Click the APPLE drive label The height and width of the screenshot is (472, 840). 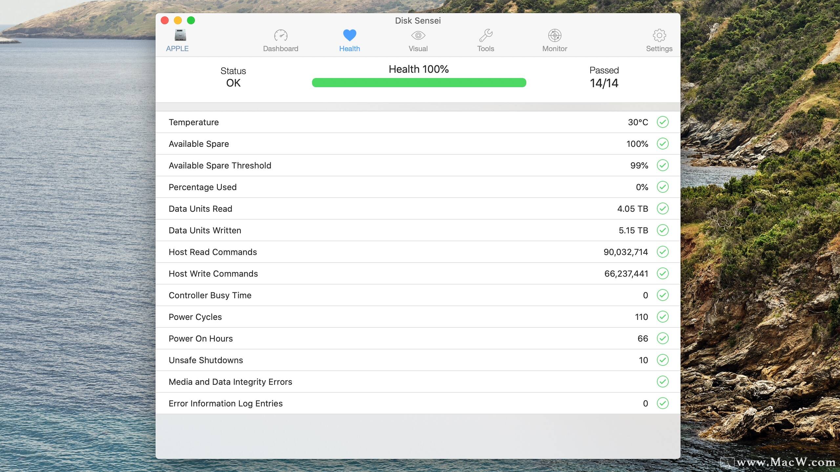click(x=177, y=49)
